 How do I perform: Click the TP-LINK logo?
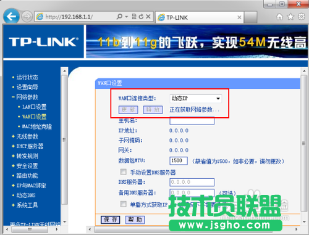44,42
